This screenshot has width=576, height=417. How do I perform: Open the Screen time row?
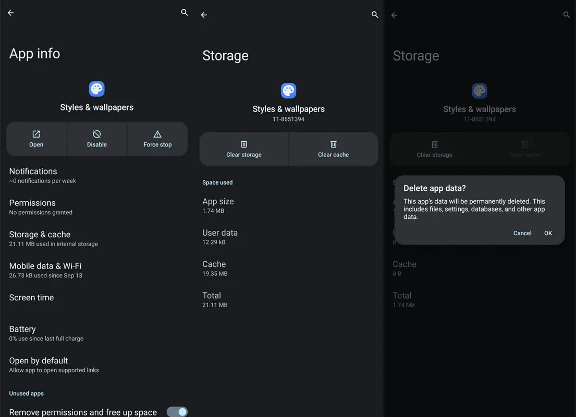97,298
